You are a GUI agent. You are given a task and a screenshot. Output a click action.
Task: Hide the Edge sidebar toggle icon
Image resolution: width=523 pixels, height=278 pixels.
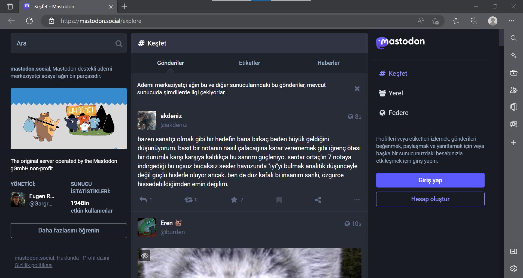514,252
